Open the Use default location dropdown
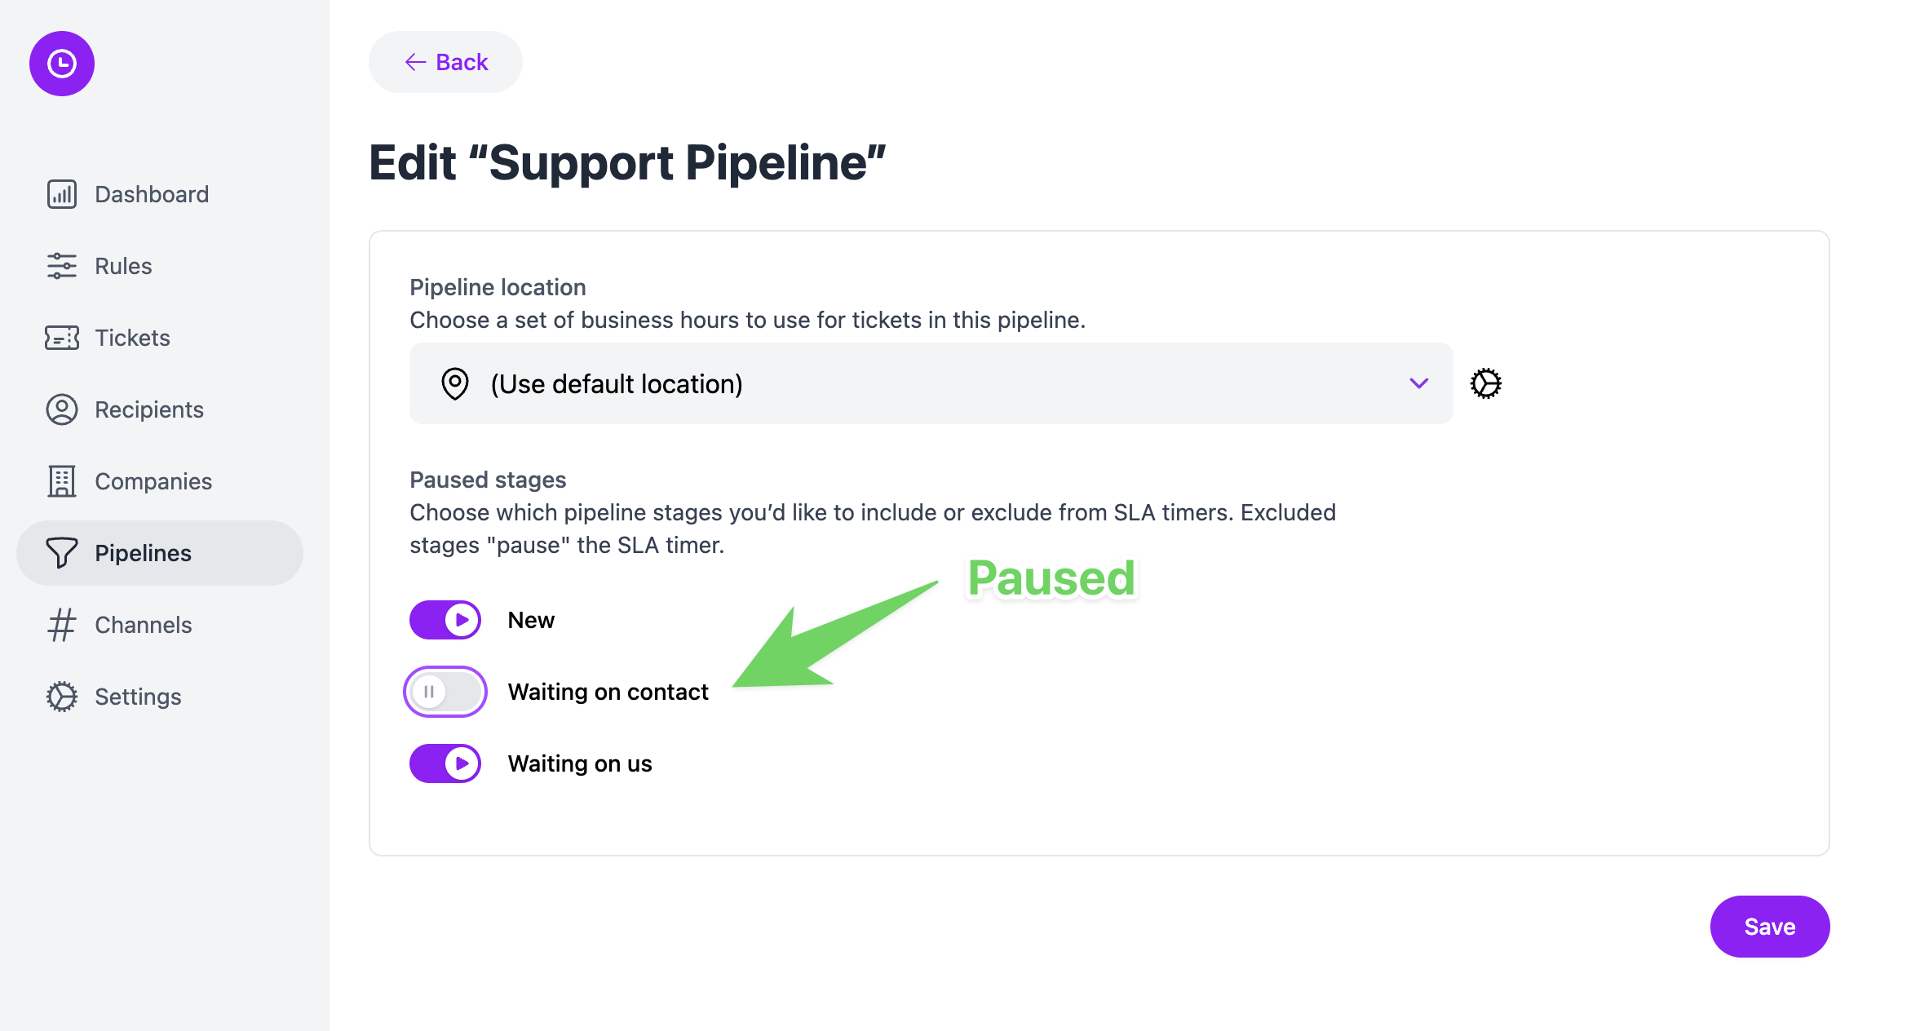1920x1031 pixels. (931, 383)
